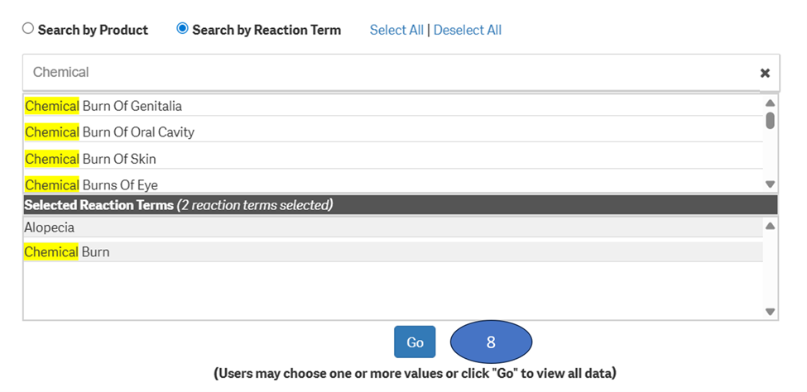Viewport: 807px width, 392px height.
Task: Pick Chemical Burn Of Skin from results
Action: [x=90, y=159]
